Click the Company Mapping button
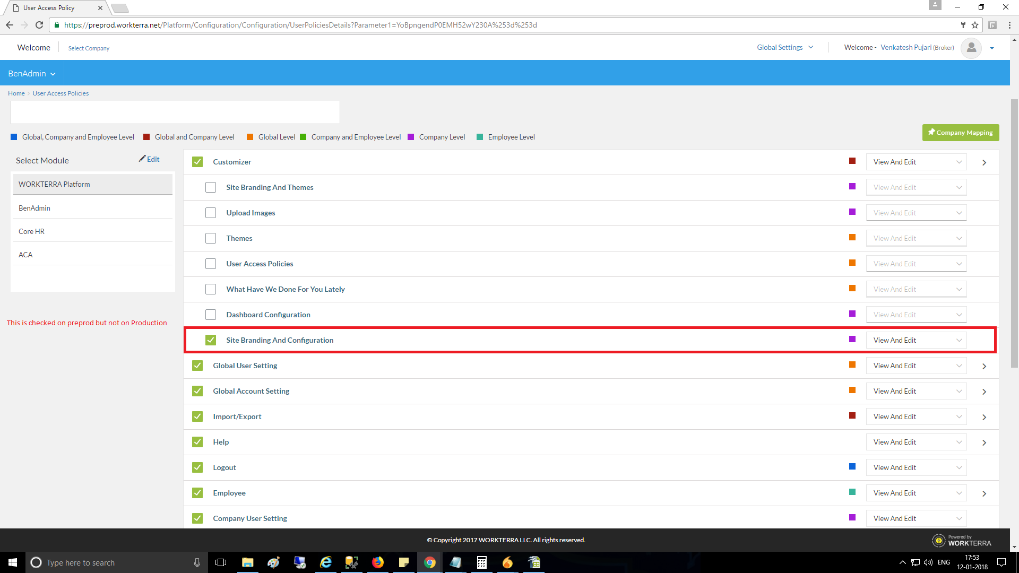Screen dimensions: 1019x573 click(960, 133)
